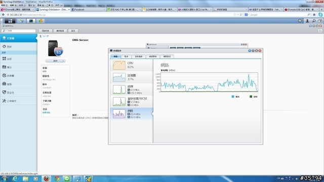Click the Manual Install button in Package Center
The image size is (324, 182).
tap(45, 31)
